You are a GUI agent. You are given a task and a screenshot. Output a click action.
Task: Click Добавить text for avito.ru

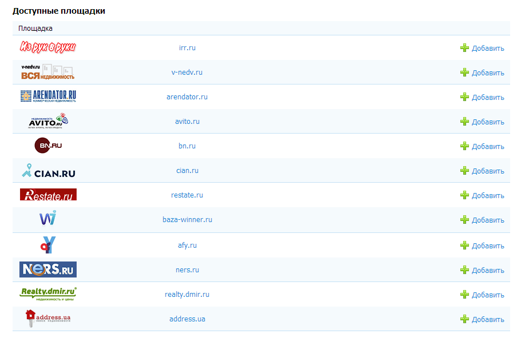point(488,122)
